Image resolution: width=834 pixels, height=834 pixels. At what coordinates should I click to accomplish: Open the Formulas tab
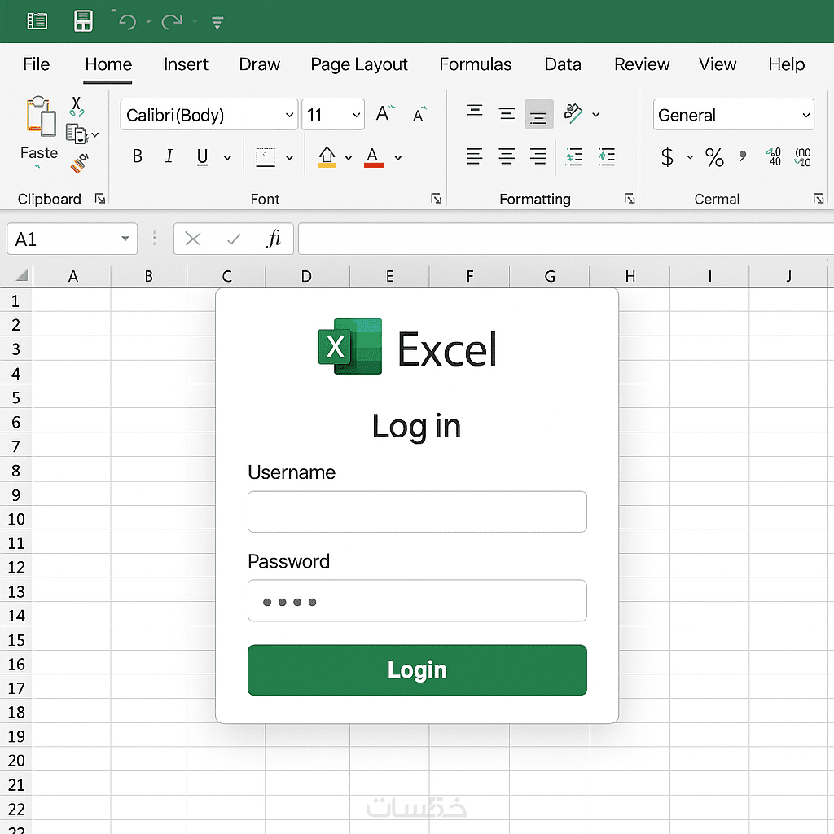point(476,64)
